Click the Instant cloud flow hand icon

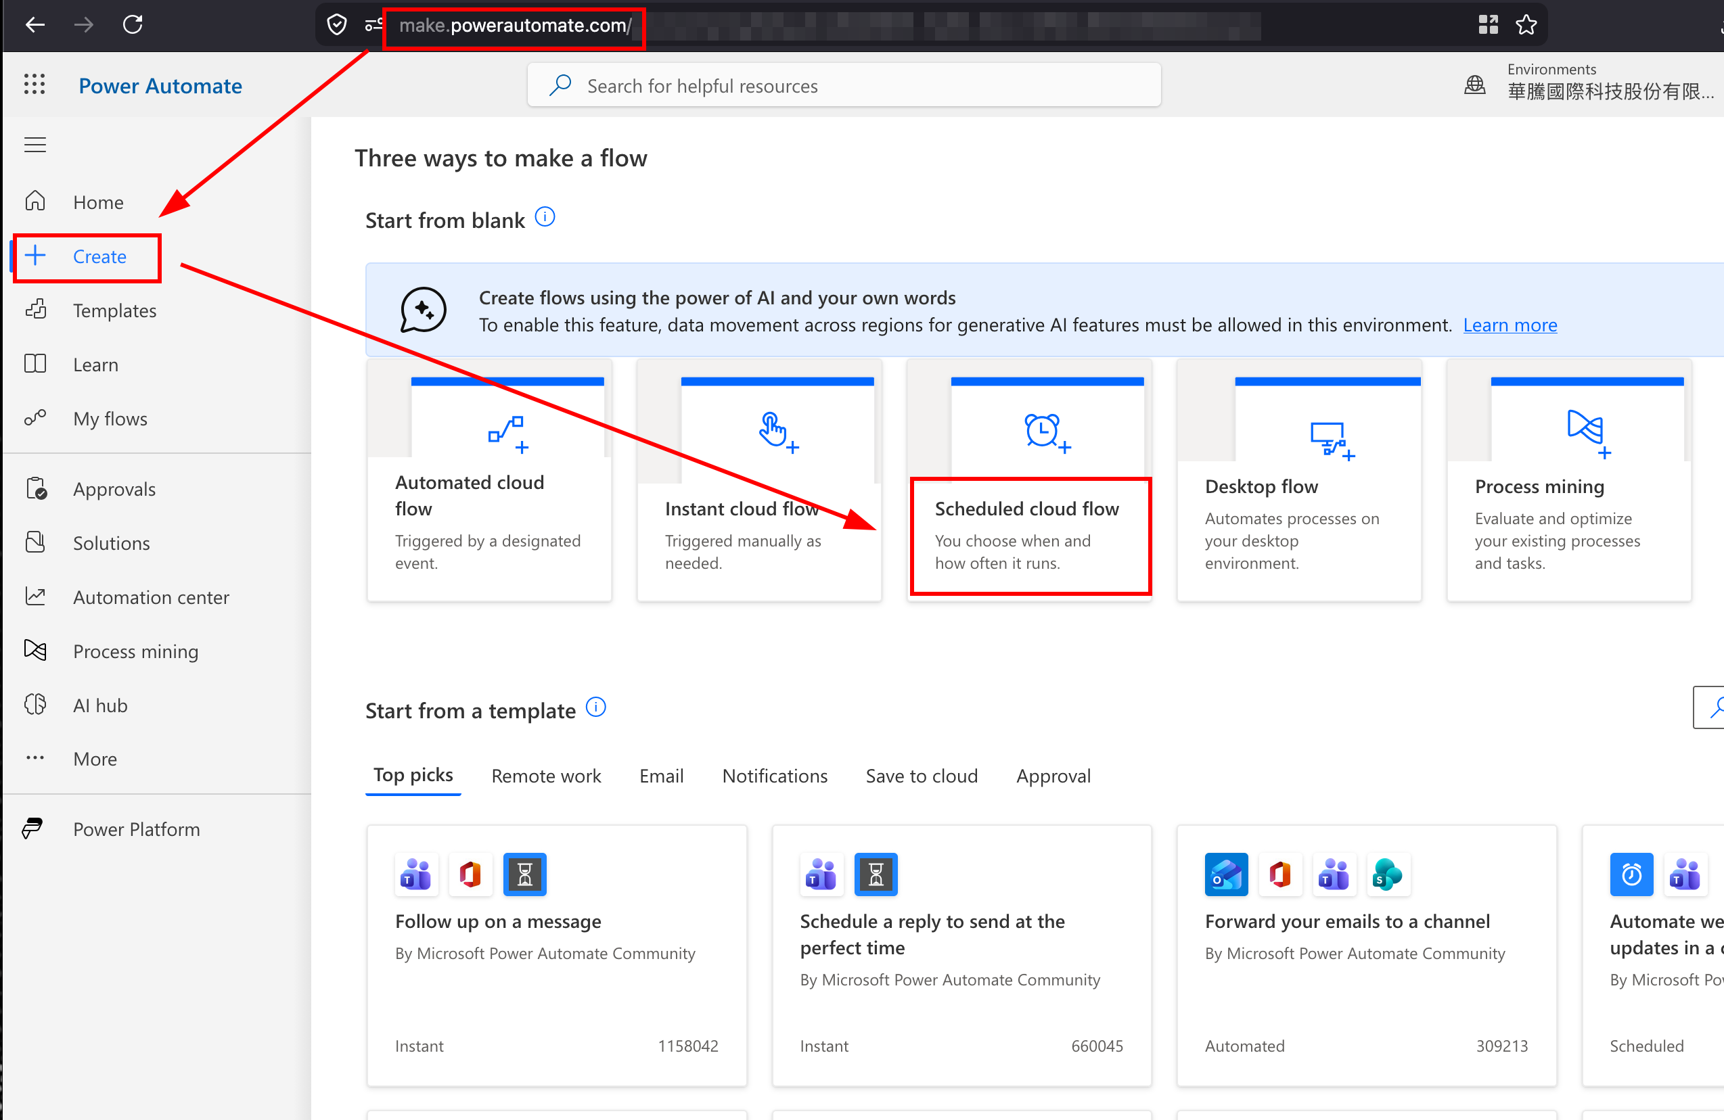778,432
